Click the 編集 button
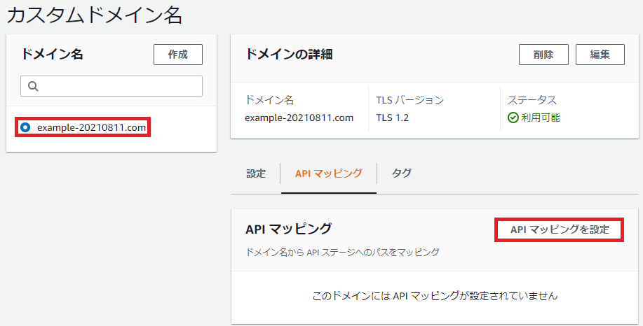Viewport: 643px width, 326px height. click(x=600, y=55)
